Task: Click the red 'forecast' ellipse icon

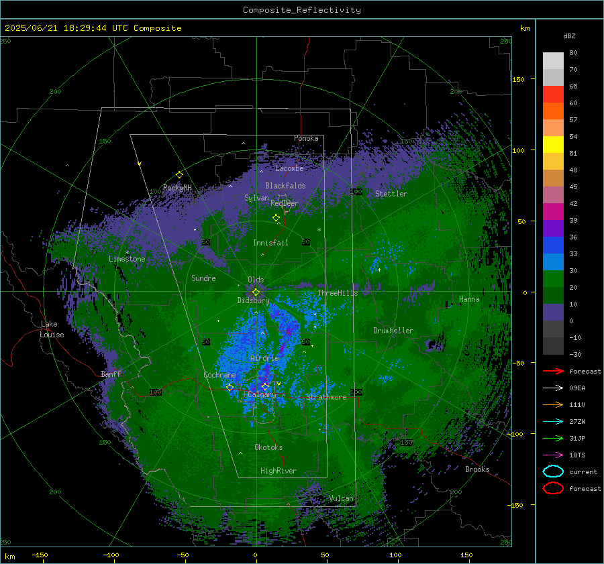Action: (553, 488)
